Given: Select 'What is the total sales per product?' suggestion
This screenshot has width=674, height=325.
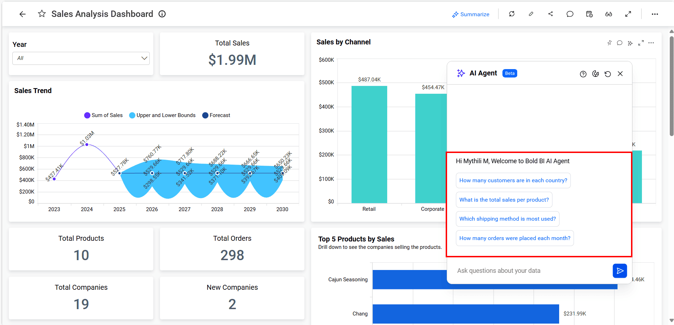Looking at the screenshot, I should click(504, 200).
